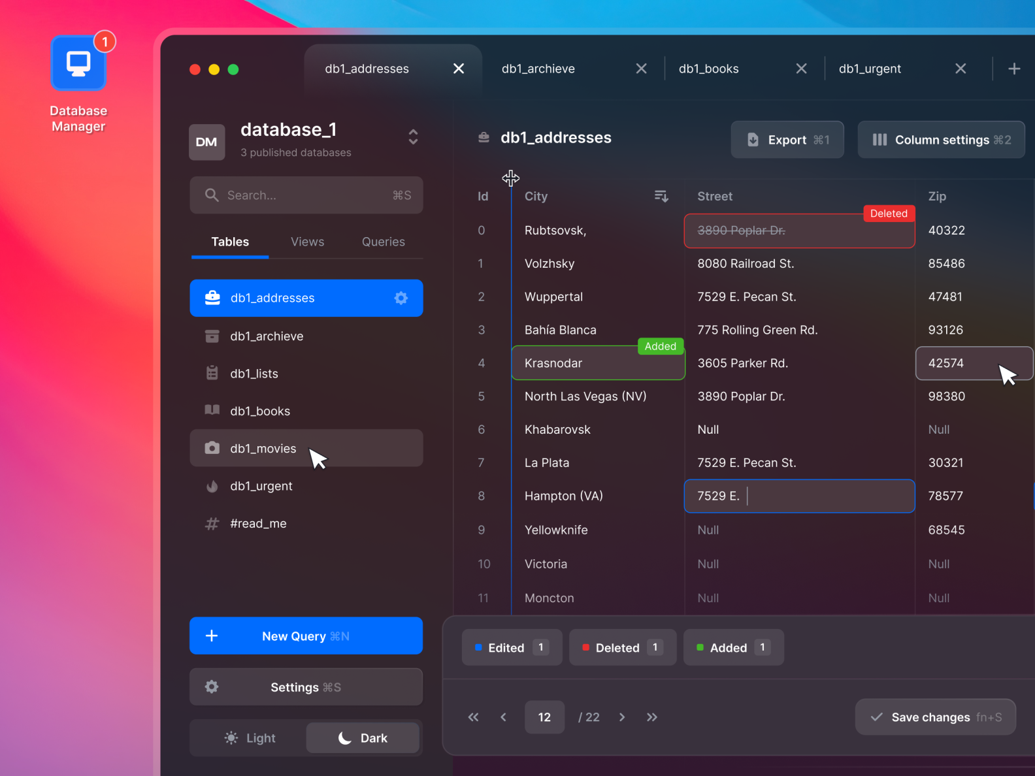
Task: Click db1_addresses table title icon
Action: point(484,138)
